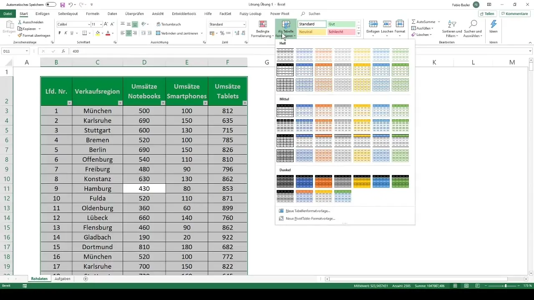Click the thousands separator 000 icon
This screenshot has width=534, height=300.
point(228,33)
